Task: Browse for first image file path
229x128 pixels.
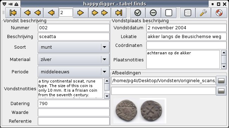Action: [x=221, y=80]
